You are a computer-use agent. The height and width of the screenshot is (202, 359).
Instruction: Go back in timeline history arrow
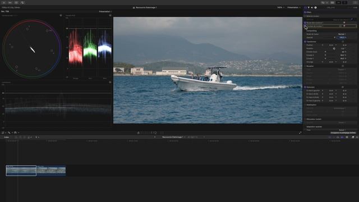155,137
